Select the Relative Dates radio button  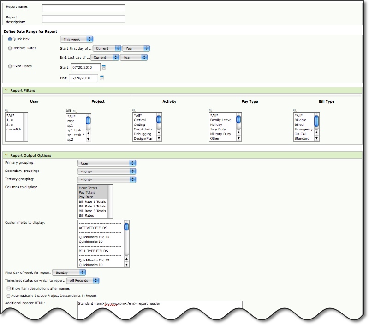point(10,48)
